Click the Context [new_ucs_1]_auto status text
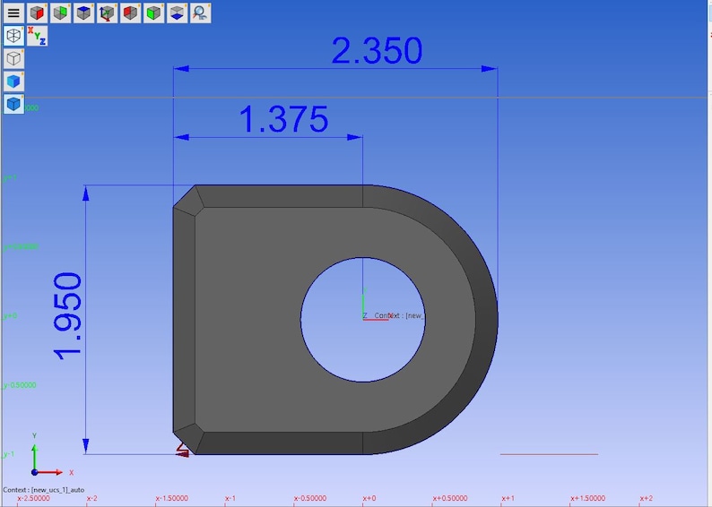This screenshot has width=712, height=507. click(x=44, y=490)
